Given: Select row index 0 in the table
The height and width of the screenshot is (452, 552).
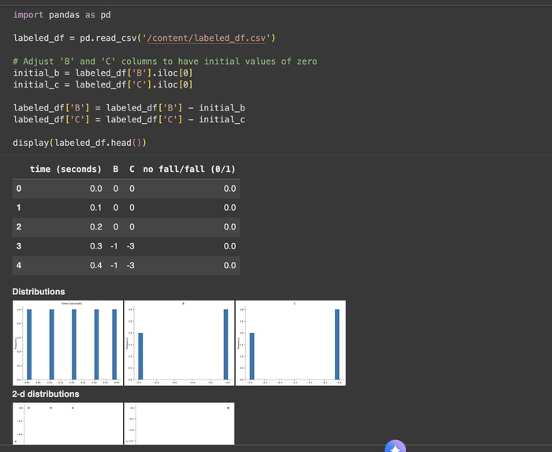Looking at the screenshot, I should pos(19,189).
